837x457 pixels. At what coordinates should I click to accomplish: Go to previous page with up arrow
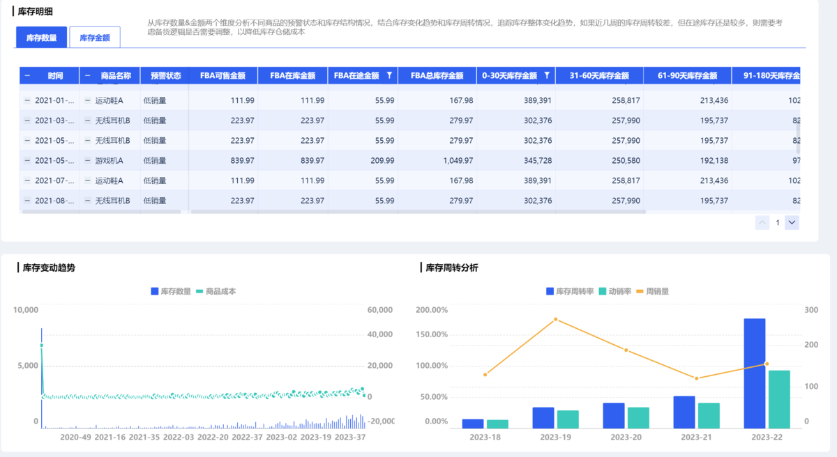[762, 223]
